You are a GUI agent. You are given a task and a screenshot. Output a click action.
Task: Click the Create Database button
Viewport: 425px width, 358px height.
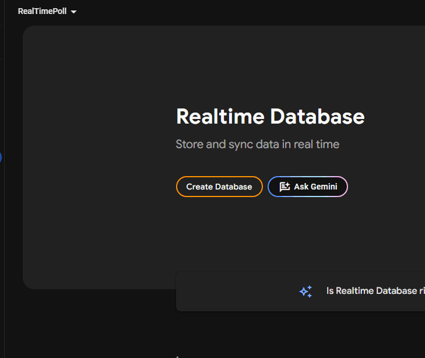click(219, 187)
